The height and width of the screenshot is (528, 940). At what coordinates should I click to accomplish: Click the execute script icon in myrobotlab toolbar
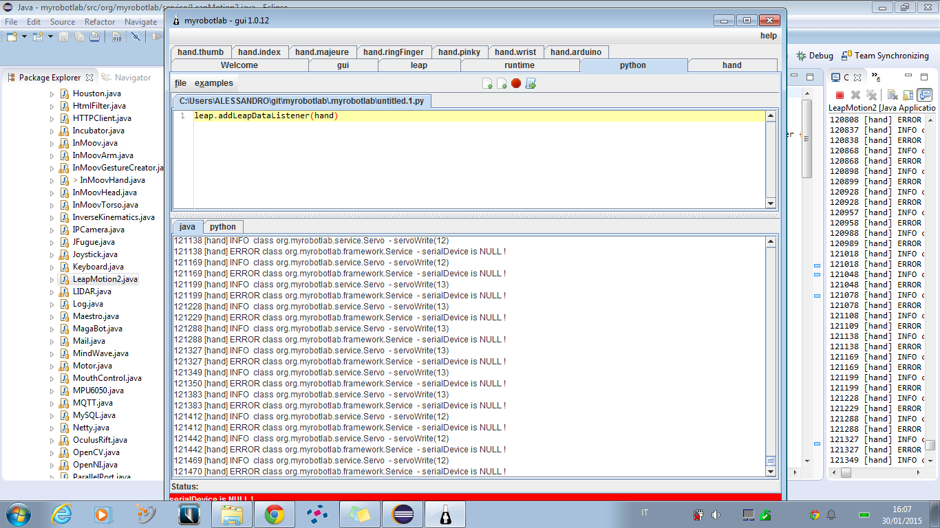pyautogui.click(x=531, y=83)
